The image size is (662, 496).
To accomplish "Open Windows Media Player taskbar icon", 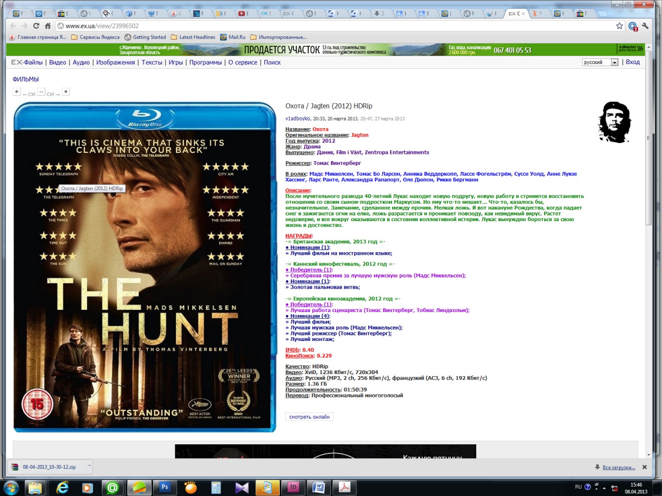I will (87, 487).
